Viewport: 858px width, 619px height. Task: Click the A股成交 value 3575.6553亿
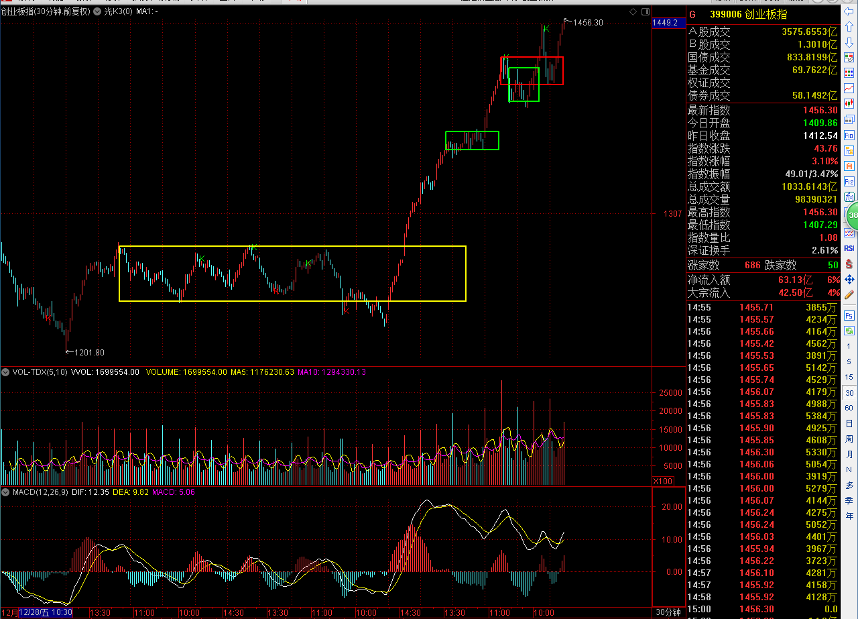click(810, 32)
